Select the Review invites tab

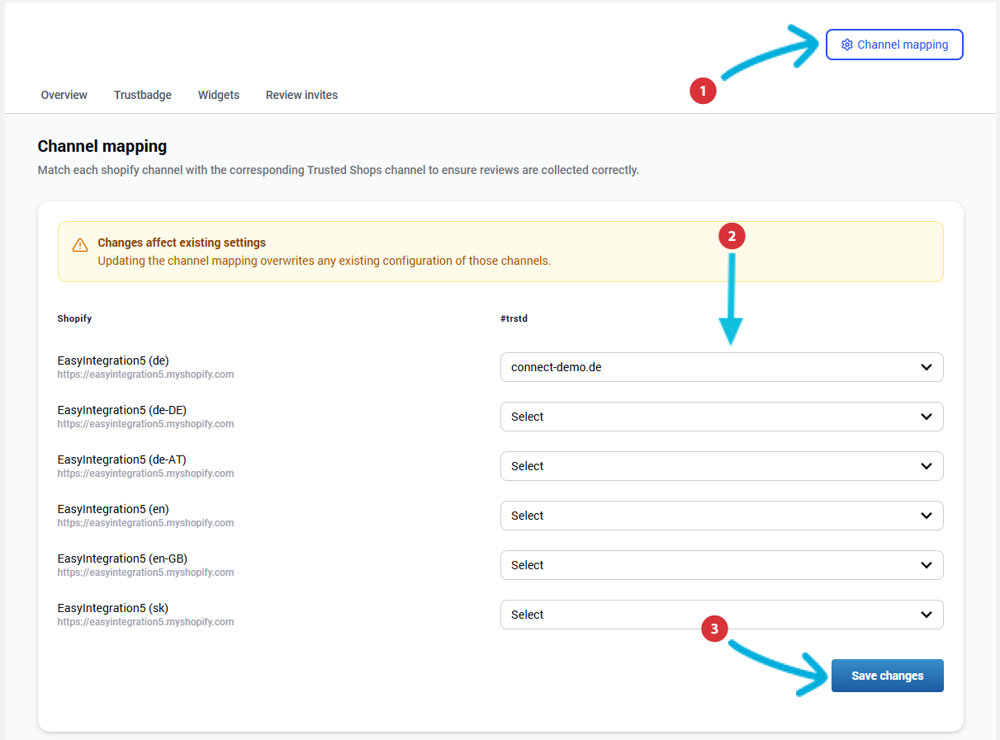301,95
